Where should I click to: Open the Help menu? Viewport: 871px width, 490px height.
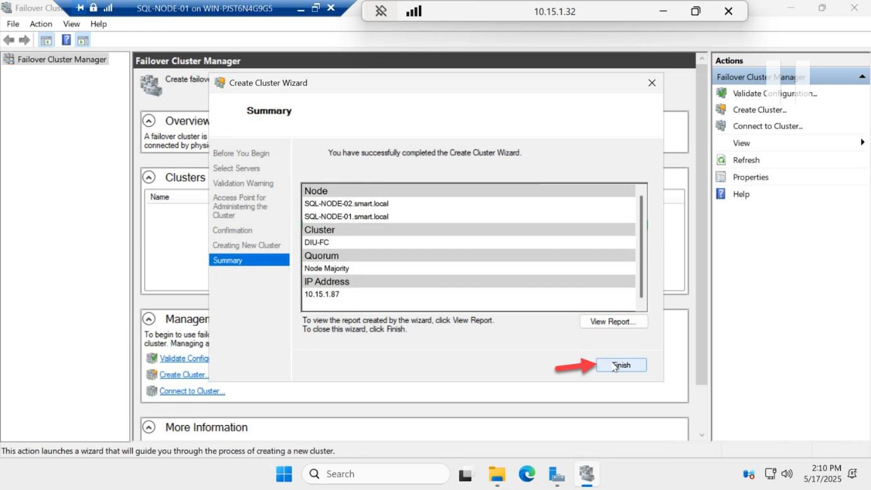coord(98,24)
